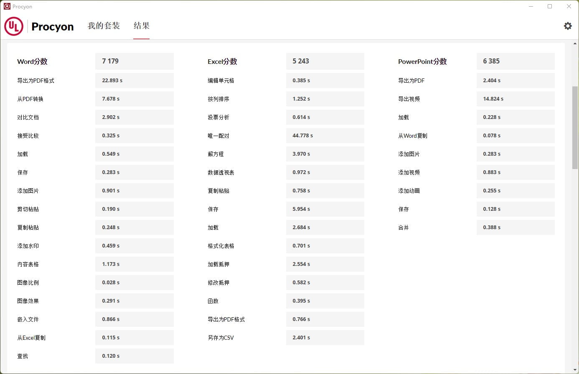Click the 导出为PDF label under PowerPoint
The height and width of the screenshot is (374, 579).
pos(411,81)
